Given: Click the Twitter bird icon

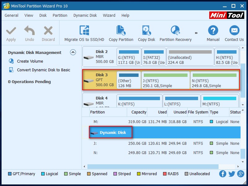Looking at the screenshot, I should coord(232,174).
